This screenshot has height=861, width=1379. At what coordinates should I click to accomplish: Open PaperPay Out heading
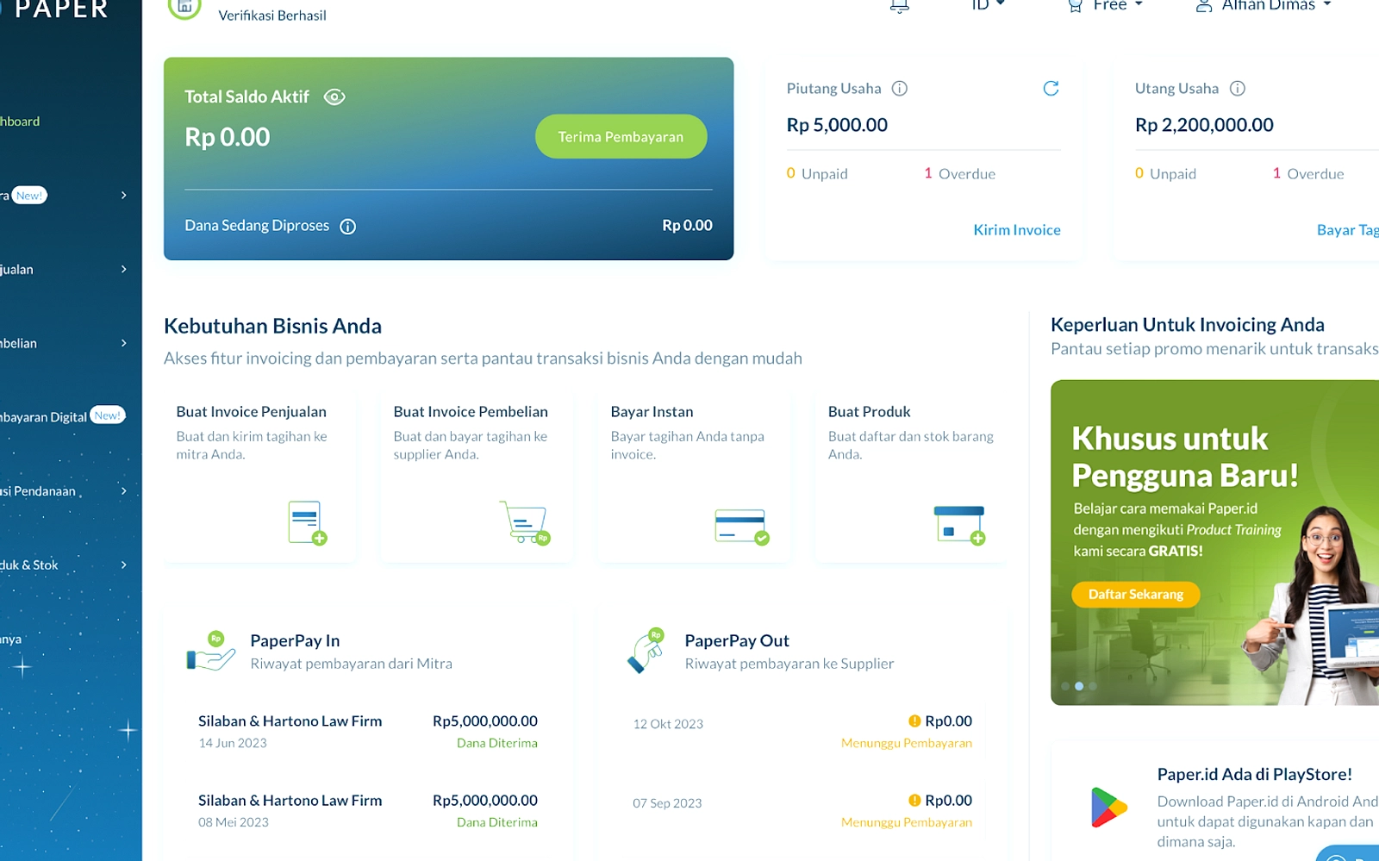pyautogui.click(x=737, y=641)
